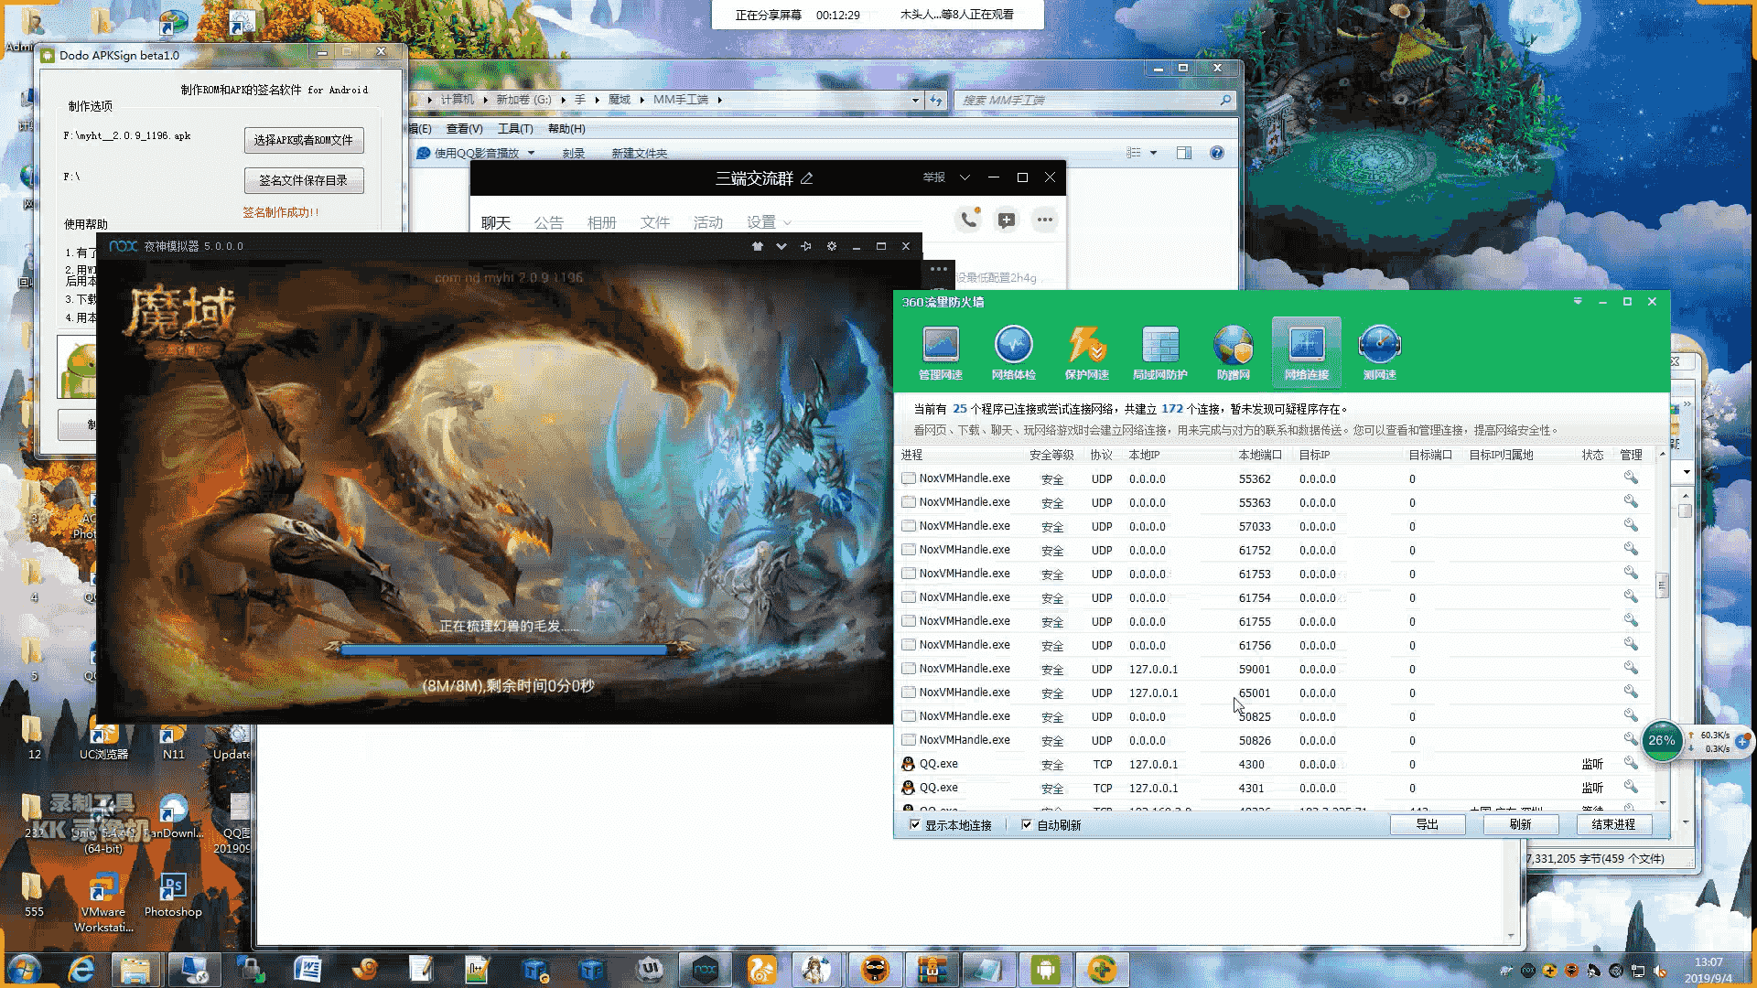Toggle Explorer preview pane icon
Screen dimensions: 1757x988
[x=1183, y=153]
